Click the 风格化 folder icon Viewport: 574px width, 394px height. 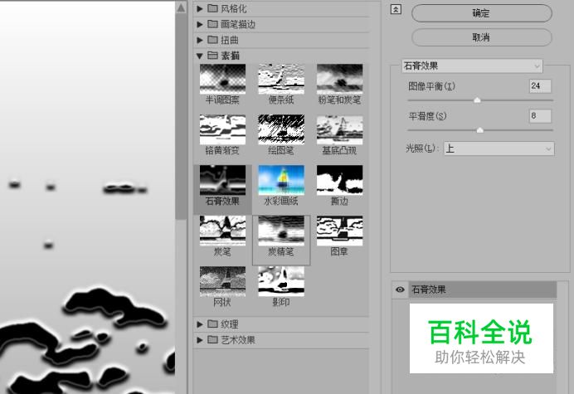[x=212, y=8]
